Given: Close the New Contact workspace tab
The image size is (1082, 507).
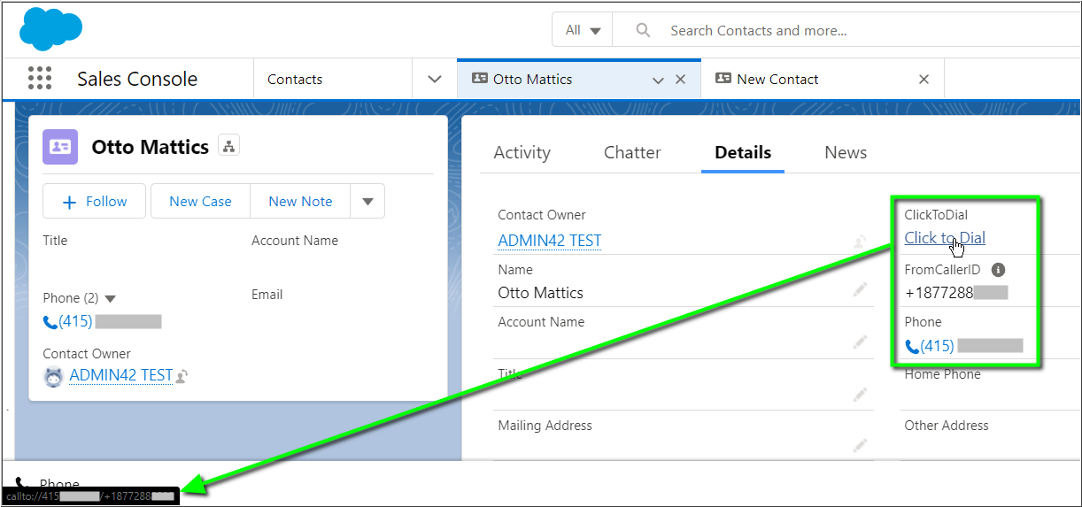Looking at the screenshot, I should pyautogui.click(x=924, y=79).
